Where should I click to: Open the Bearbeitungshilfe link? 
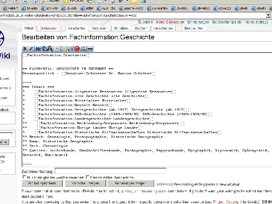(x=188, y=184)
